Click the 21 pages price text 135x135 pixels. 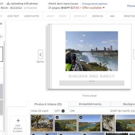click(64, 8)
